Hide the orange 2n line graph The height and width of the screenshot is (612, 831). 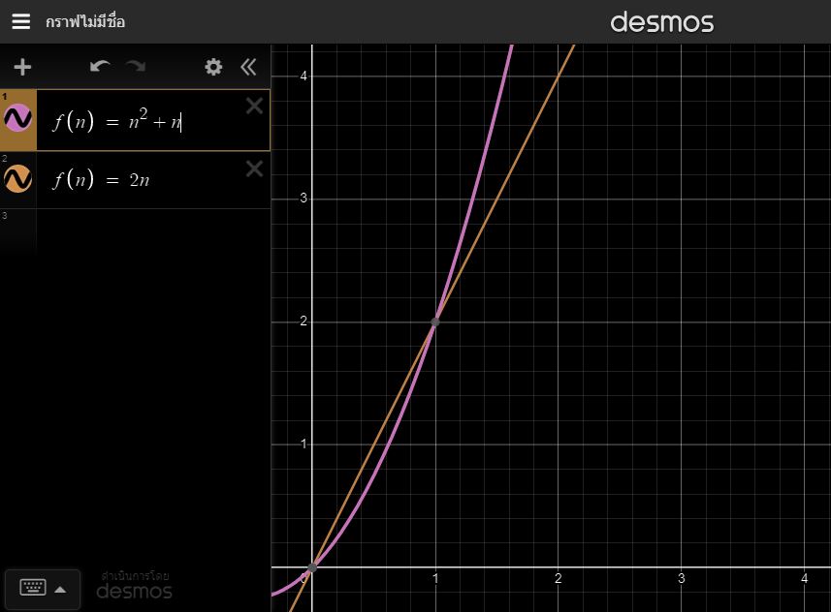(x=18, y=179)
